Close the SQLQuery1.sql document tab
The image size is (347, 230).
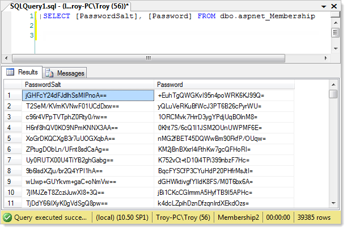334,6
